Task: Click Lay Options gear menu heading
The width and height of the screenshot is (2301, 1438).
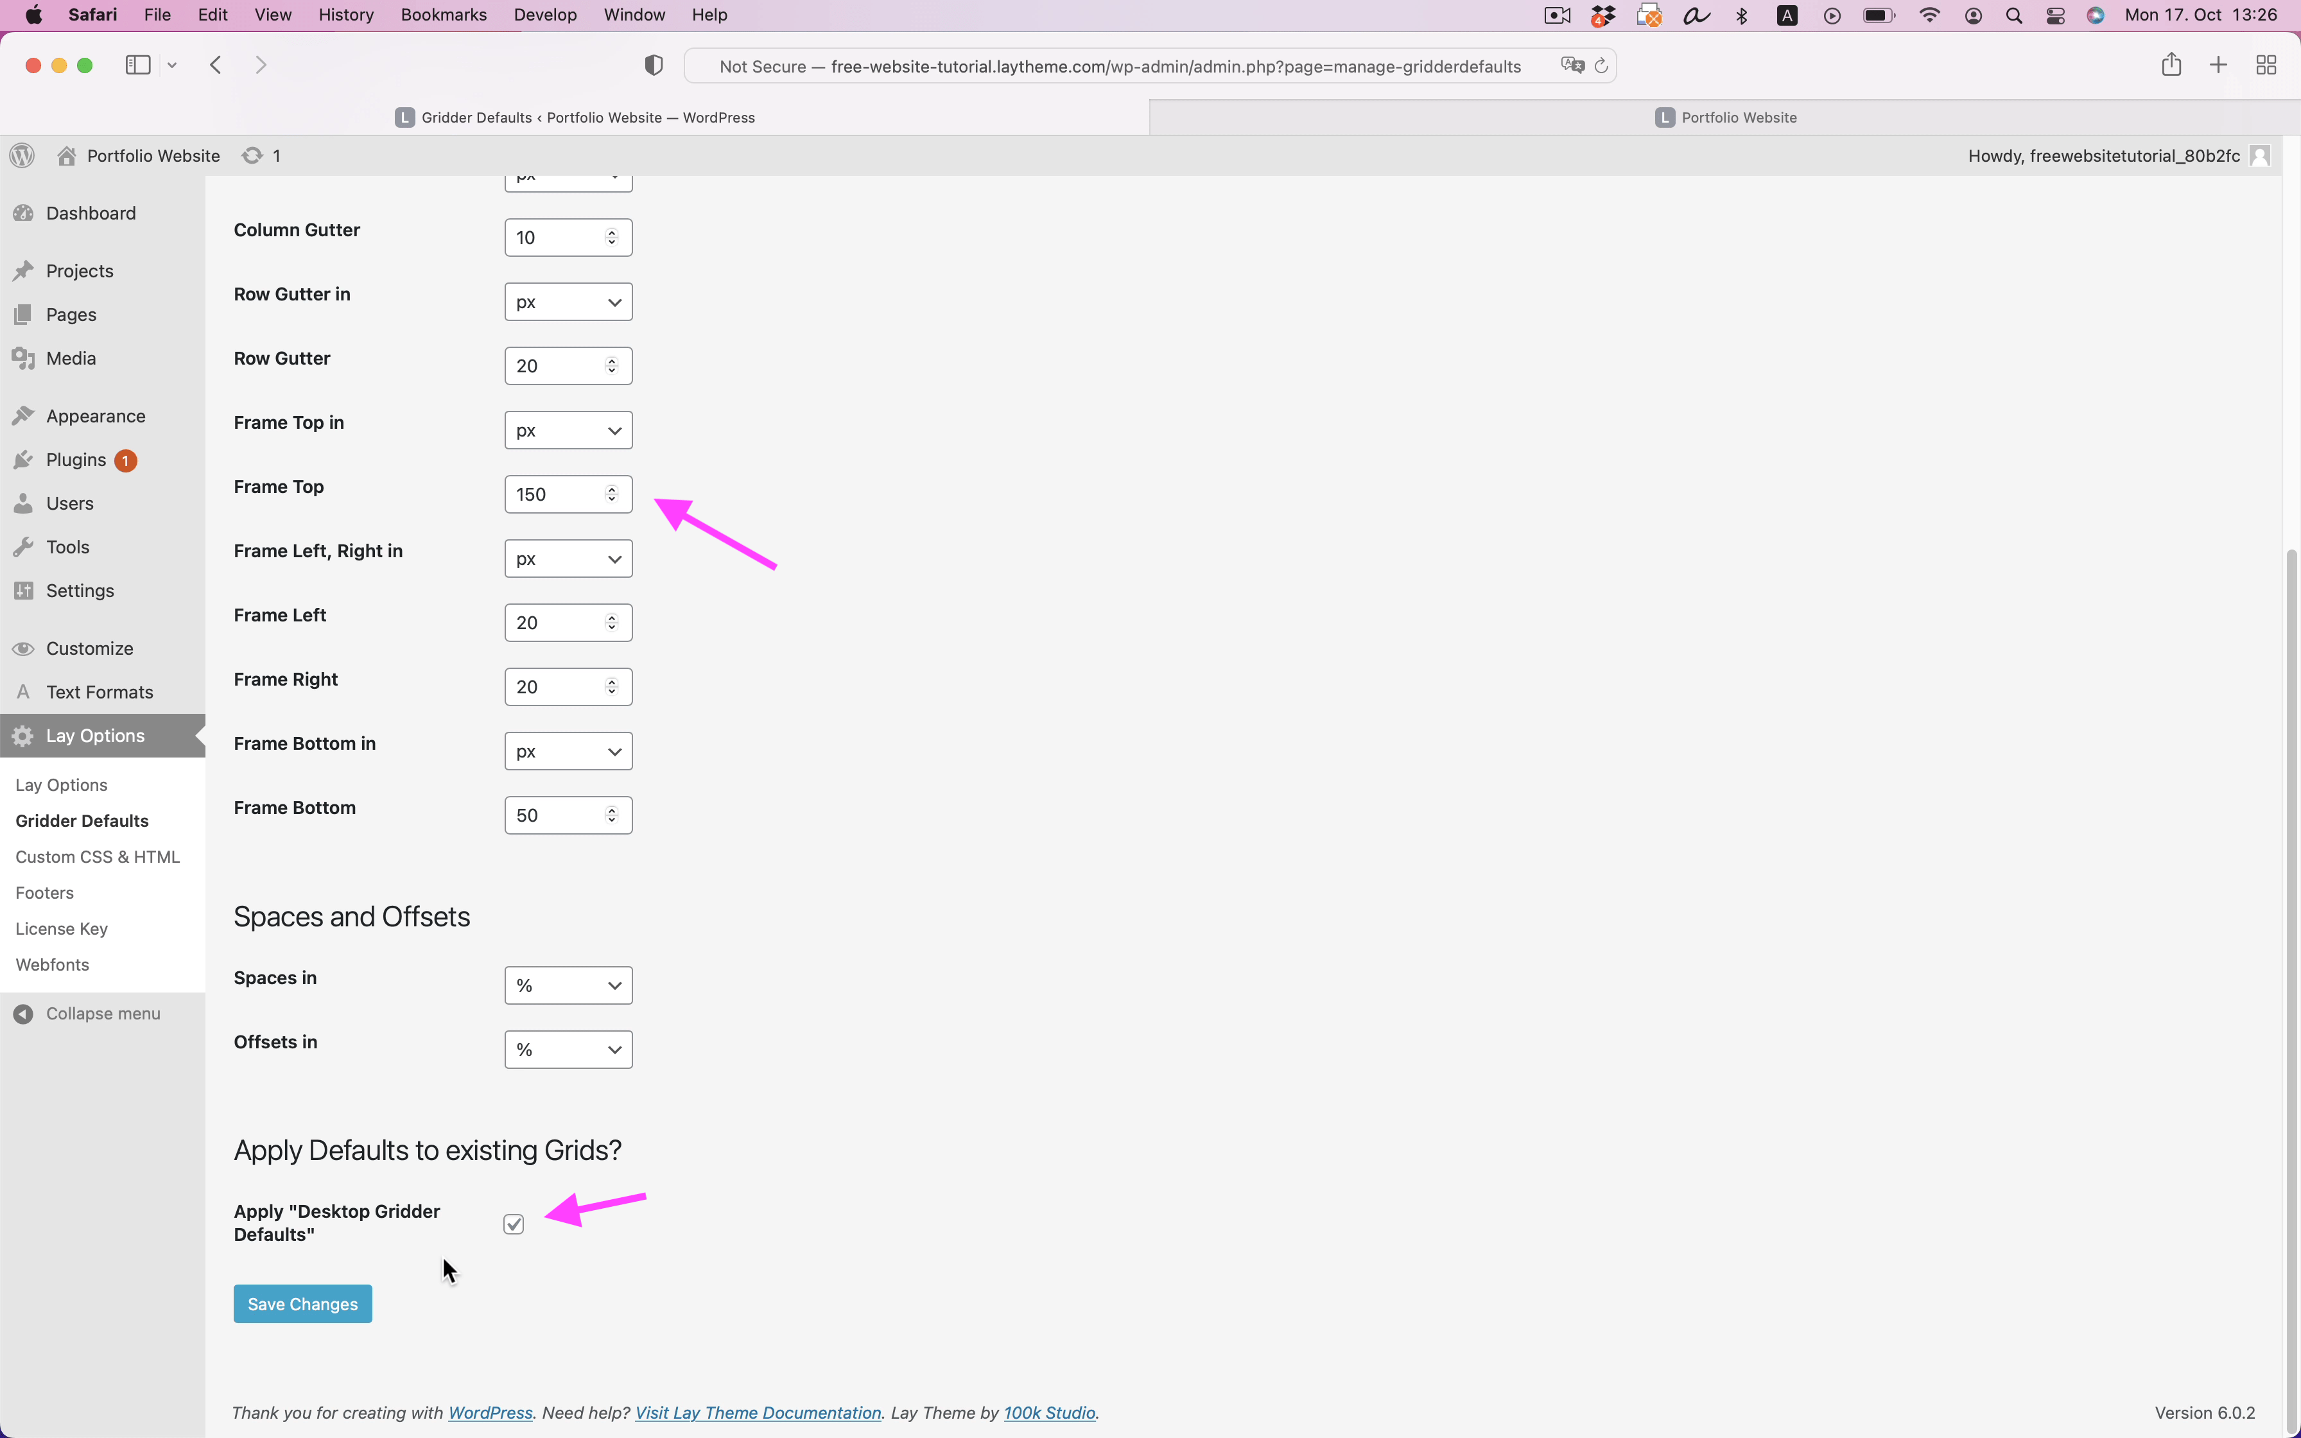Action: tap(103, 736)
